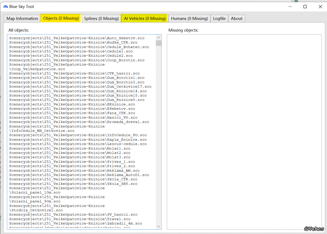Open the About tab
Viewport: 327px width, 234px height.
pyautogui.click(x=236, y=18)
